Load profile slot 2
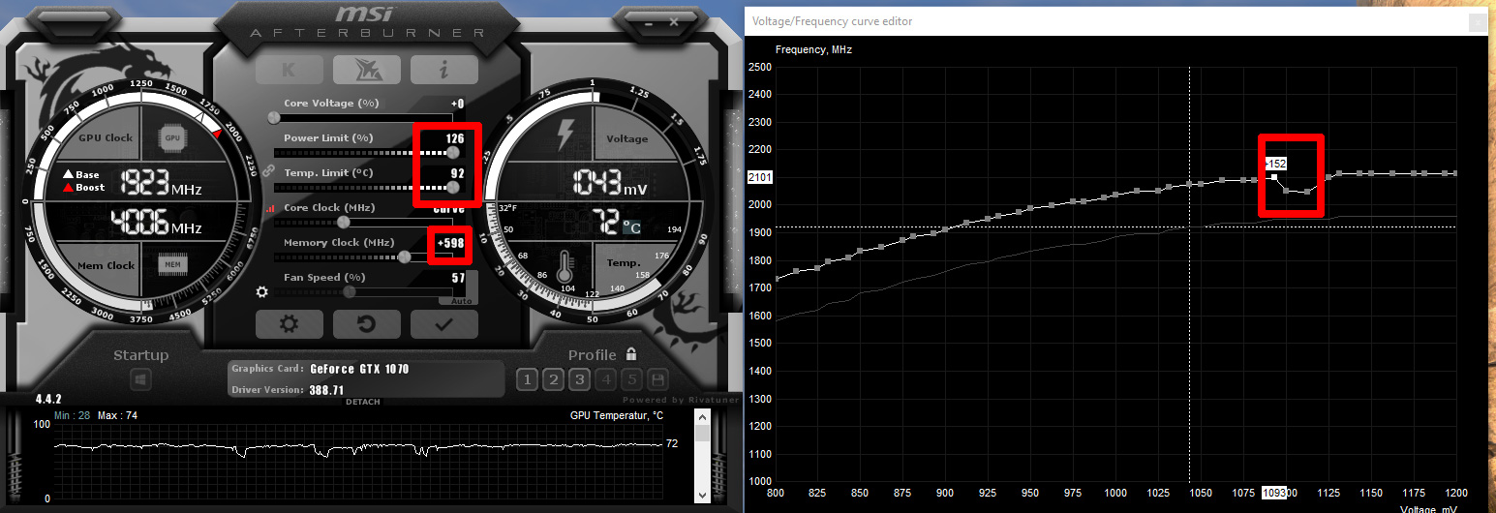Image resolution: width=1496 pixels, height=513 pixels. click(x=553, y=379)
